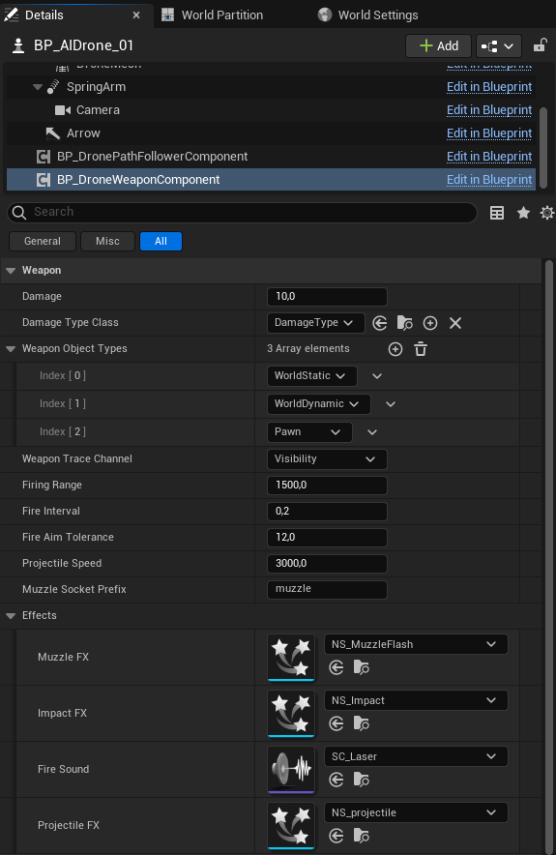Open the NS_projectile asset dropdown
This screenshot has height=855, width=556.
[x=416, y=813]
